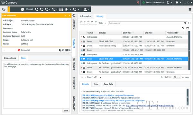Image resolution: width=193 pixels, height=115 pixels.
Task: Open the dial keypad grid icon
Action: click(61, 9)
